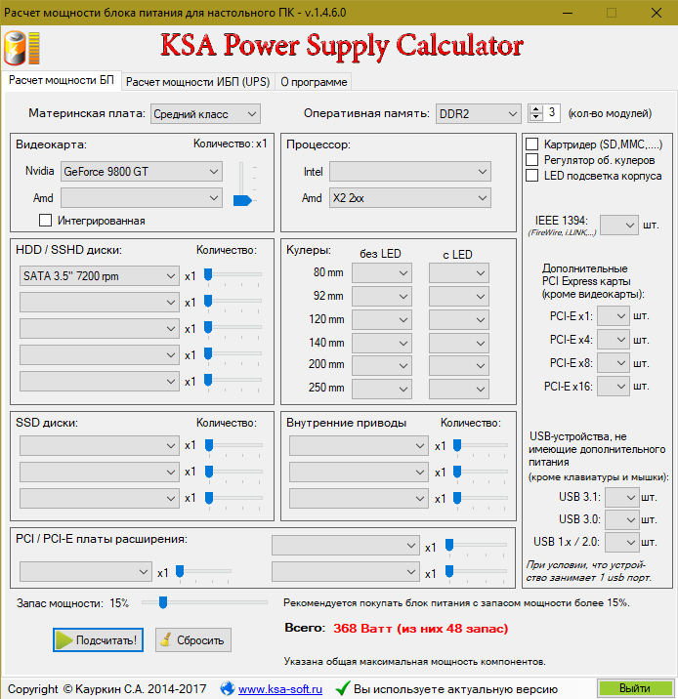Select the Расчет мощности БП tab

tap(62, 80)
